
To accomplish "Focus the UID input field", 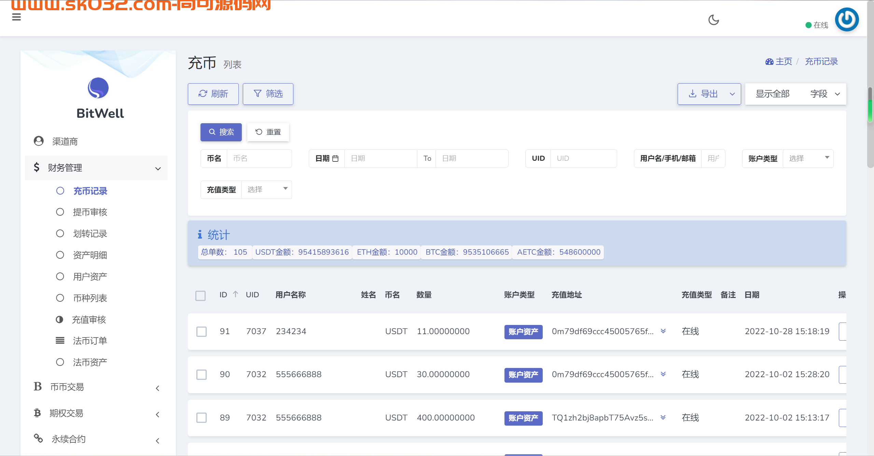I will [x=584, y=158].
